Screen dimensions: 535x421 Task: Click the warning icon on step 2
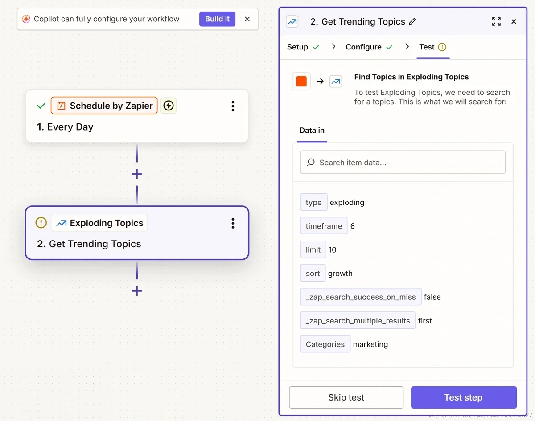click(41, 223)
